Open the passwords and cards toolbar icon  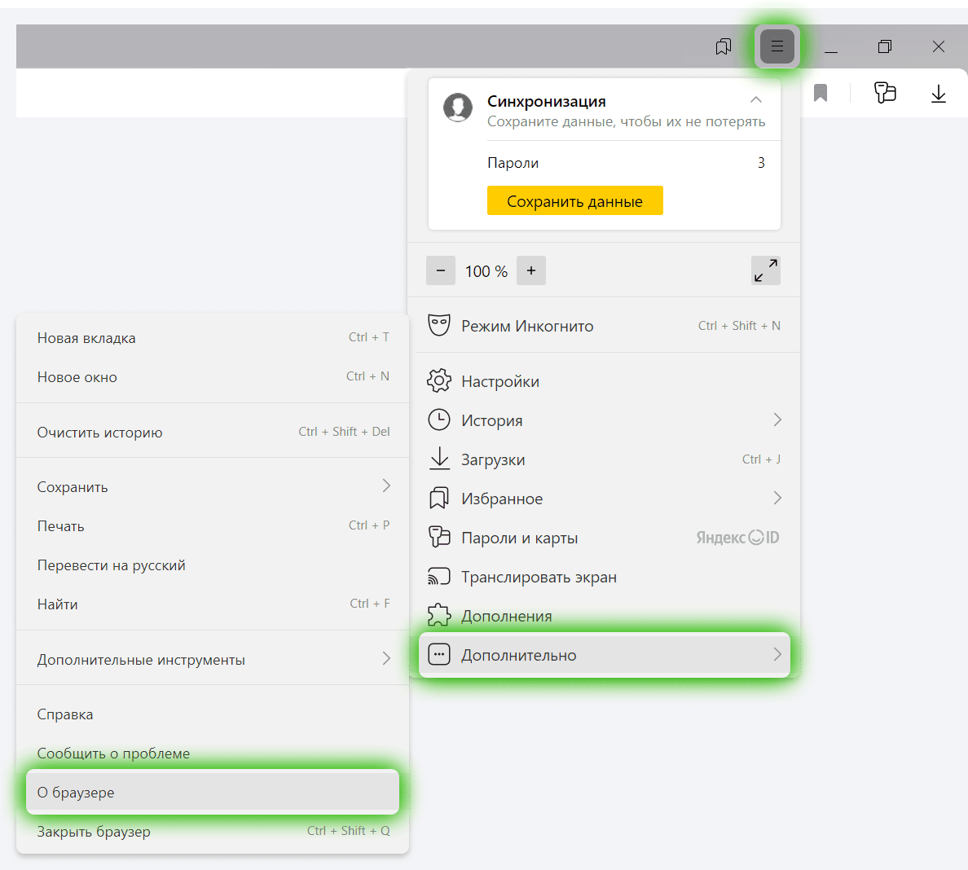[x=884, y=93]
